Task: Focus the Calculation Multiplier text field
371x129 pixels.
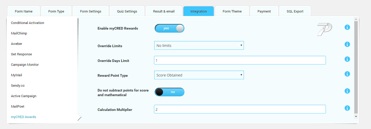Action: 240,109
